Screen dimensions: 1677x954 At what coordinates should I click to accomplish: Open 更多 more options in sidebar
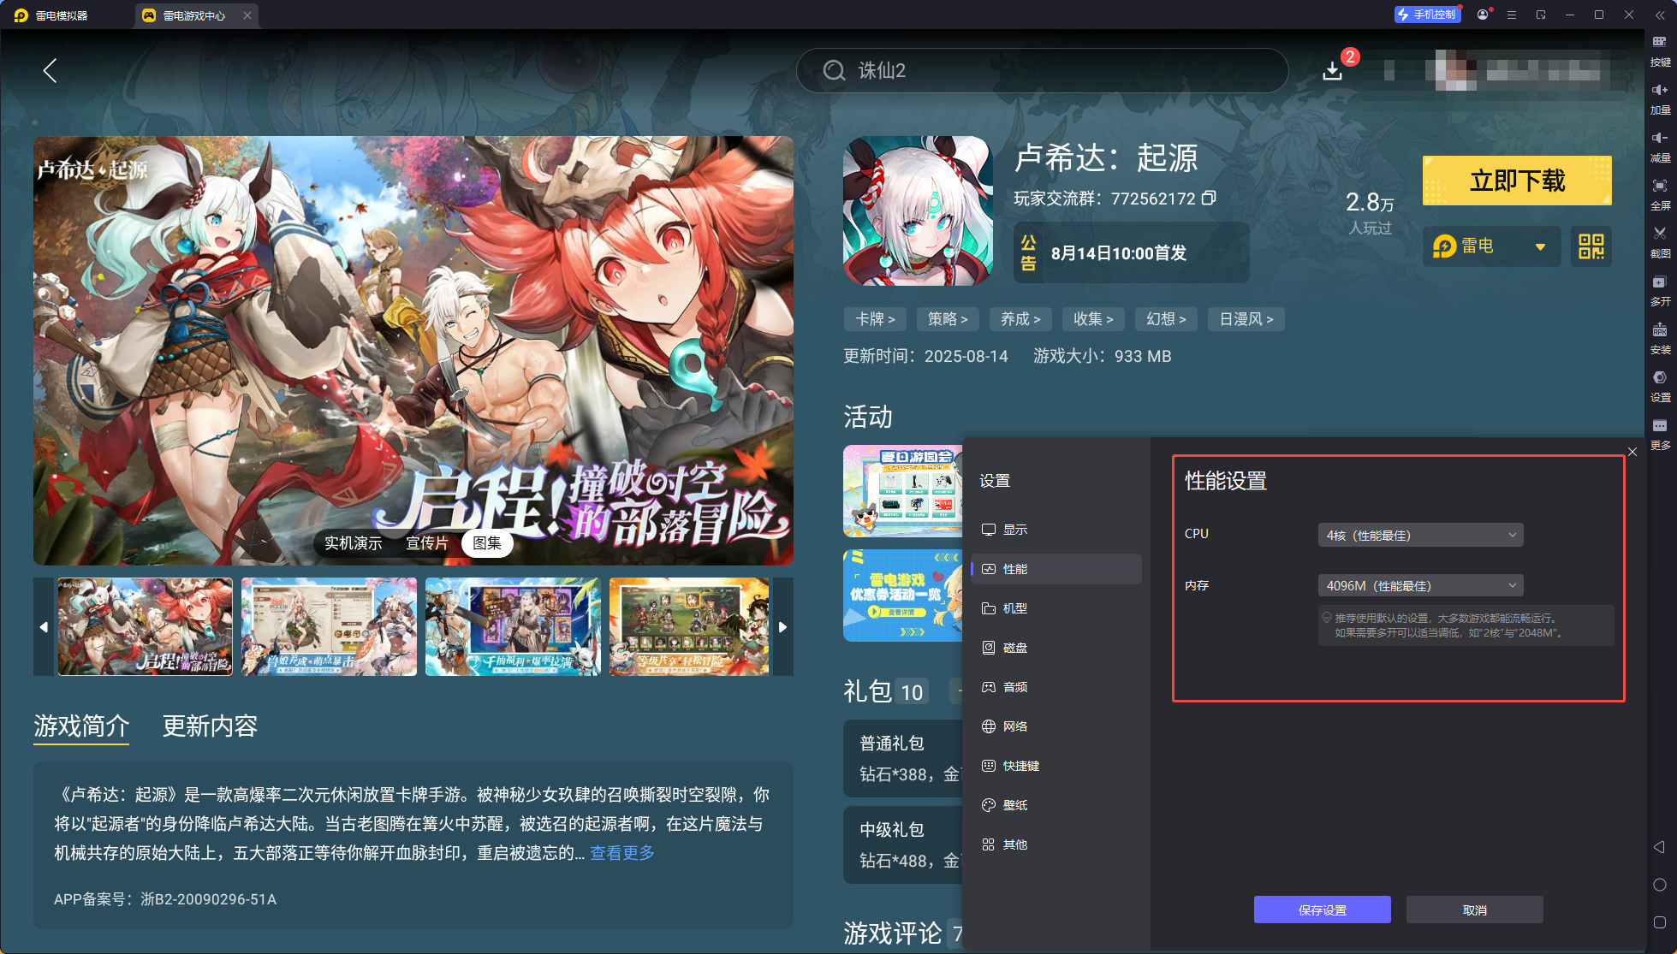(1660, 434)
